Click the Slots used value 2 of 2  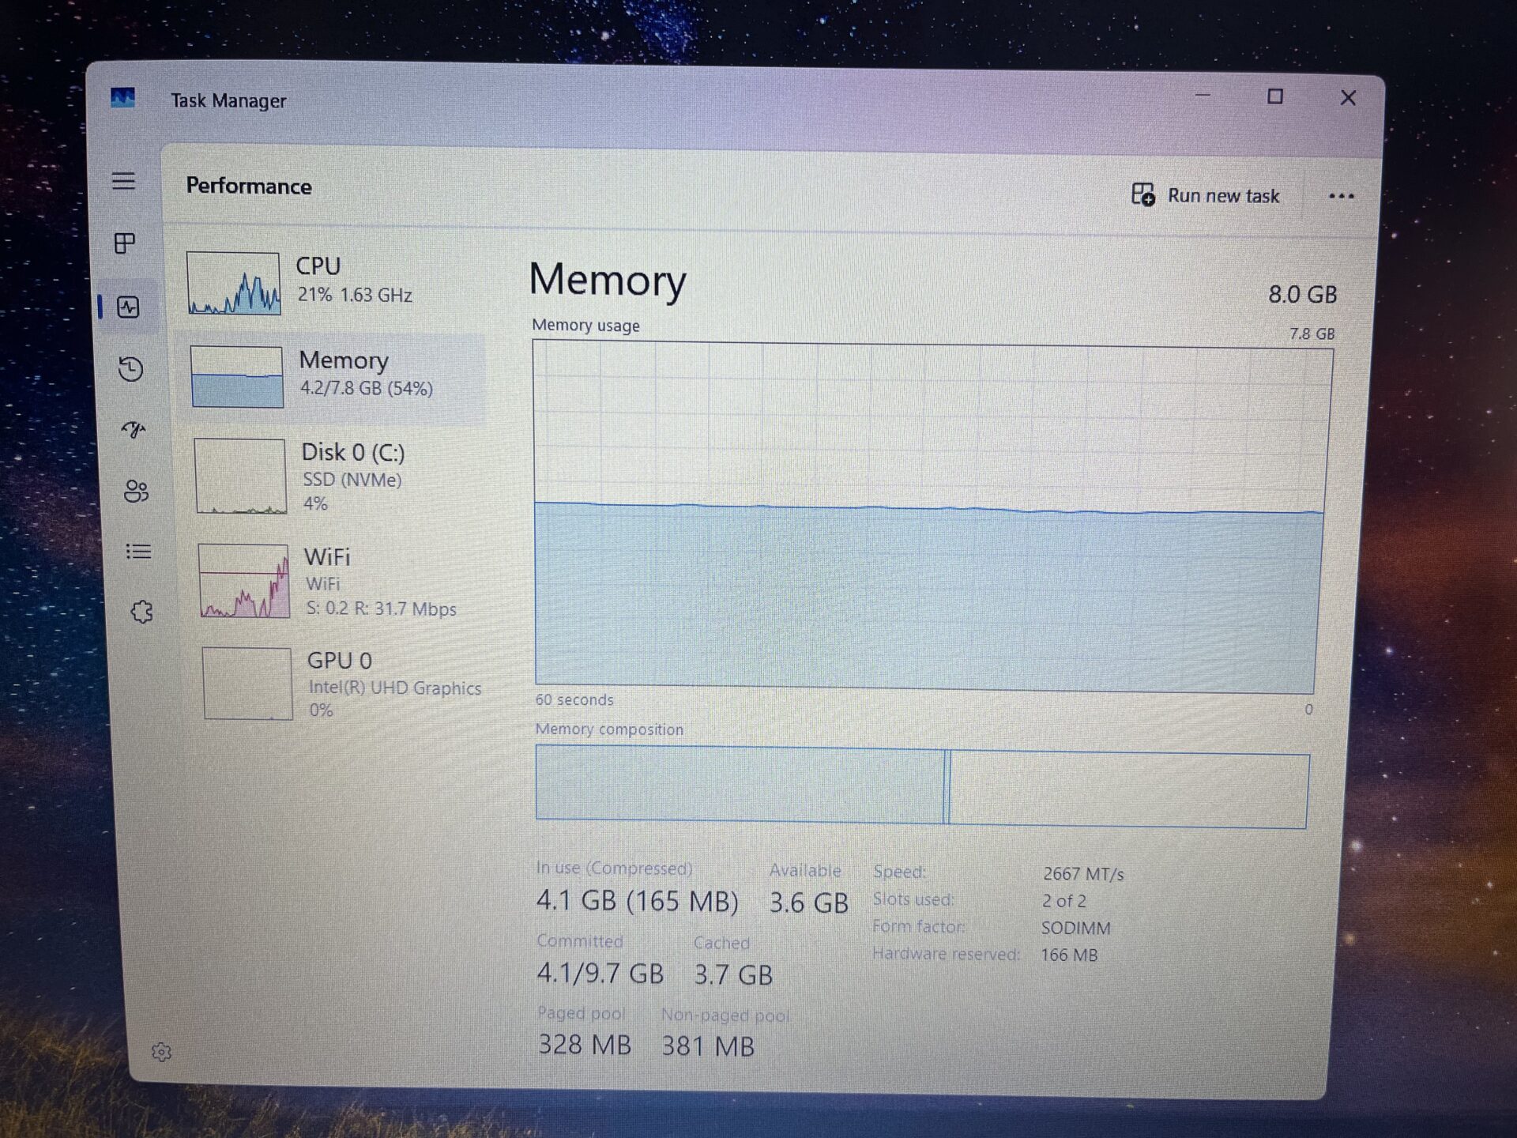(1063, 901)
